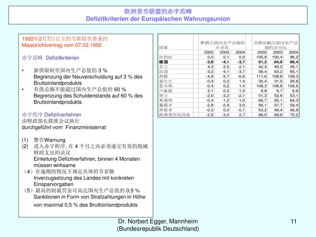This screenshot has width=316, height=237.
Task: Click the value 108,3 in 意大利 row
Action: coord(262,86)
